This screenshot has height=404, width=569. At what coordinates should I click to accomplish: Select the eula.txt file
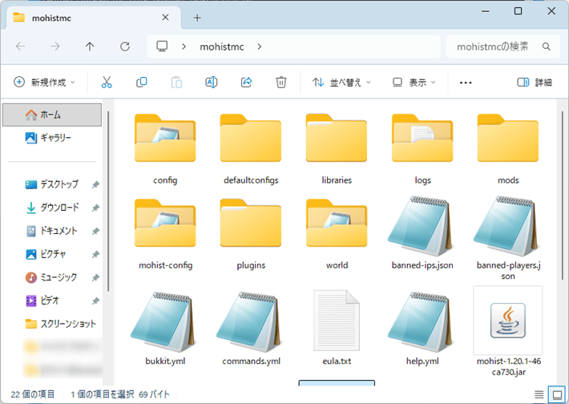pos(337,327)
